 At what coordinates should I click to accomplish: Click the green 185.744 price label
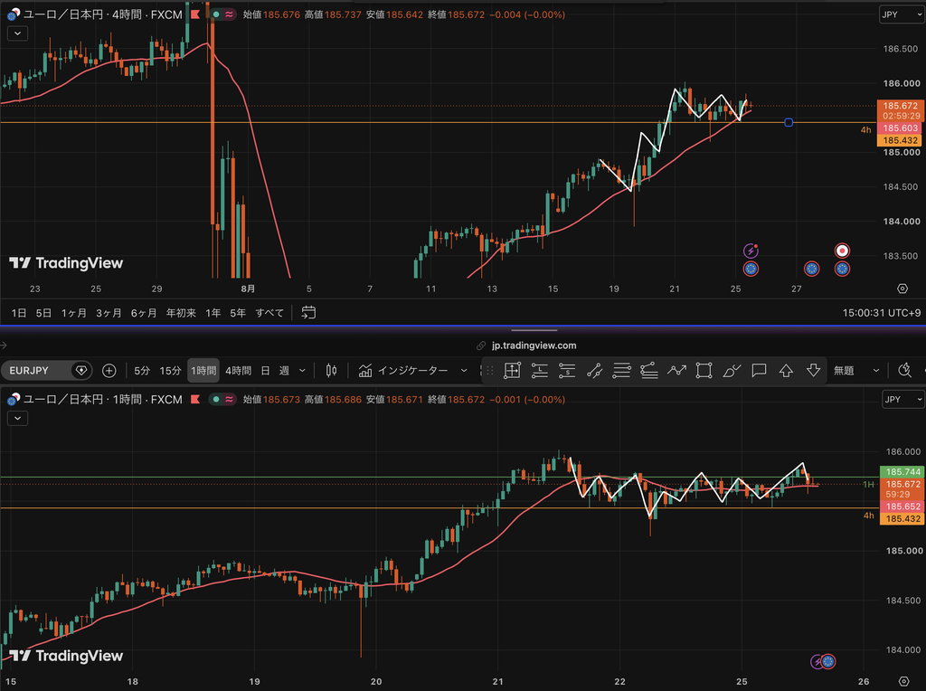point(902,472)
